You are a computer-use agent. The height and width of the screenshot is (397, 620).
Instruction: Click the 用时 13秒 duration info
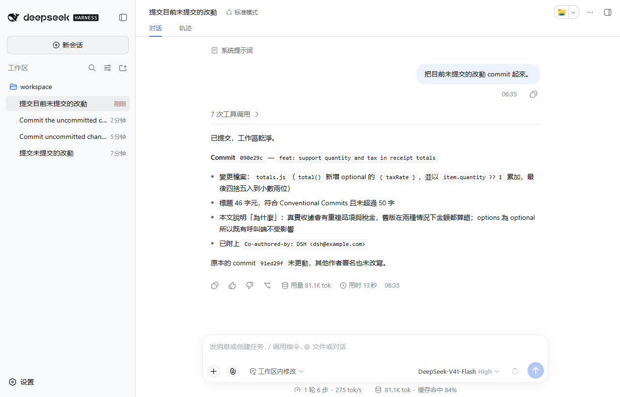pos(358,286)
